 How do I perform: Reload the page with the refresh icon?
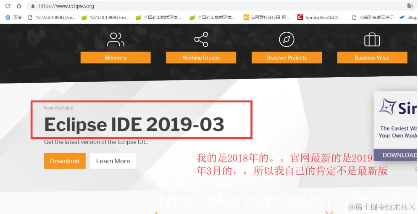pyautogui.click(x=8, y=6)
